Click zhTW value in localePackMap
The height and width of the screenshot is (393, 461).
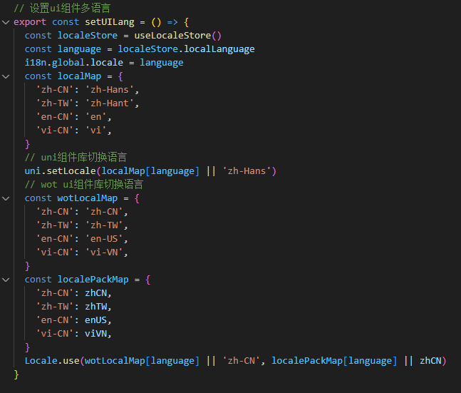96,307
